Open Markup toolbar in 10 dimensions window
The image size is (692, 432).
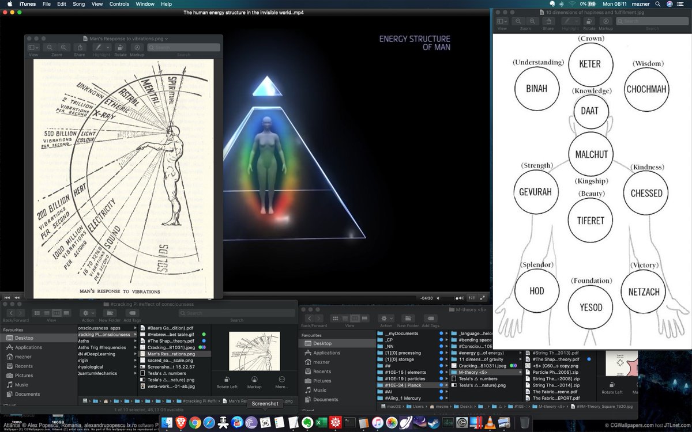pos(605,21)
